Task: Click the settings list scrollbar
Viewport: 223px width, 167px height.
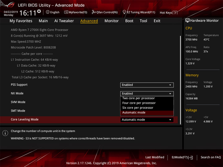Action: click(x=181, y=80)
